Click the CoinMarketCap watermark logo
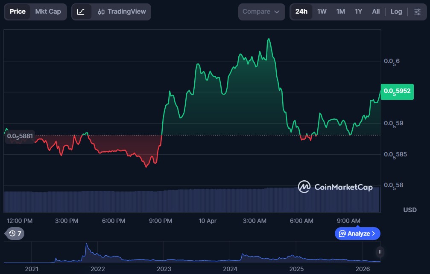This screenshot has height=274, width=430. point(335,187)
